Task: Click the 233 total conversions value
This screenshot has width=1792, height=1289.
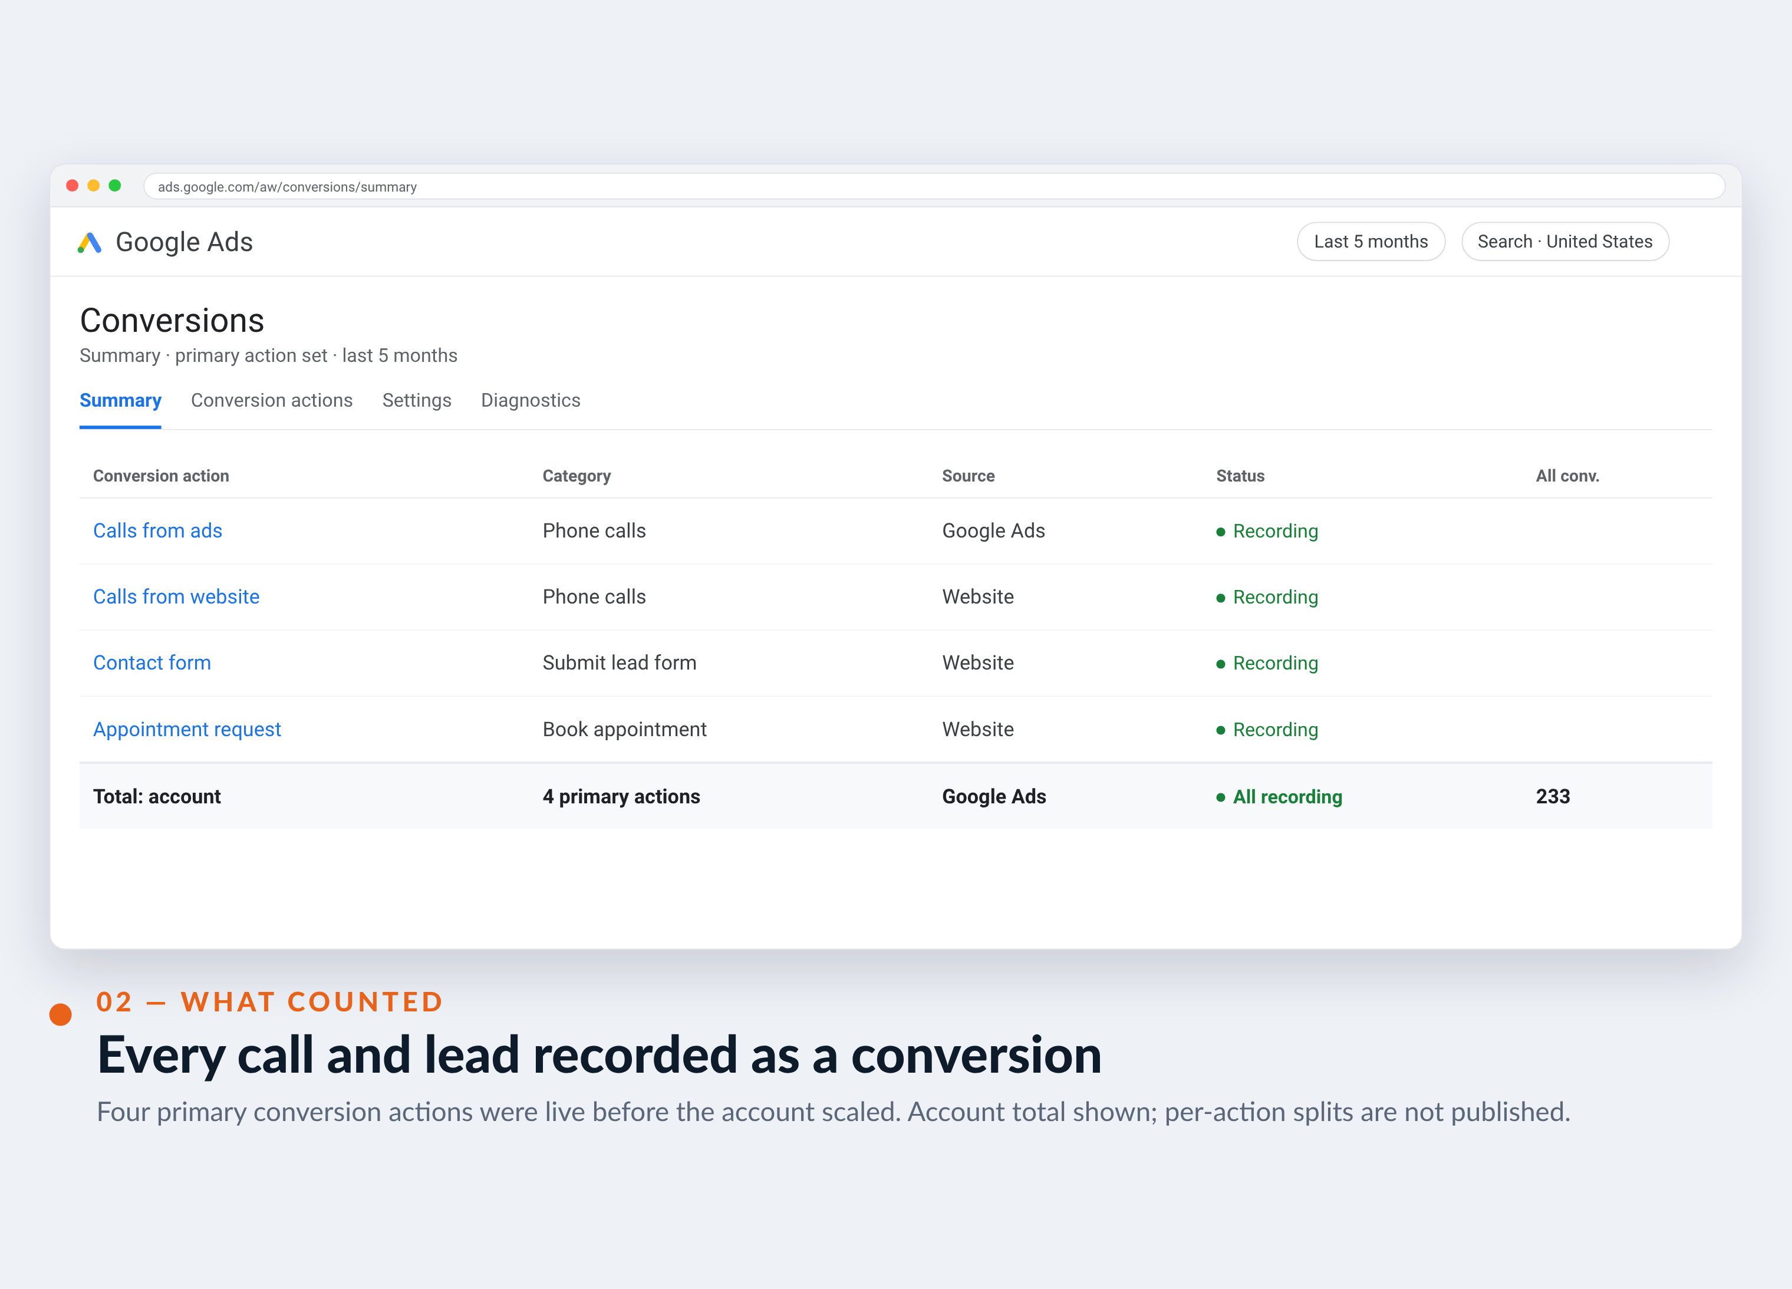Action: pyautogui.click(x=1553, y=796)
